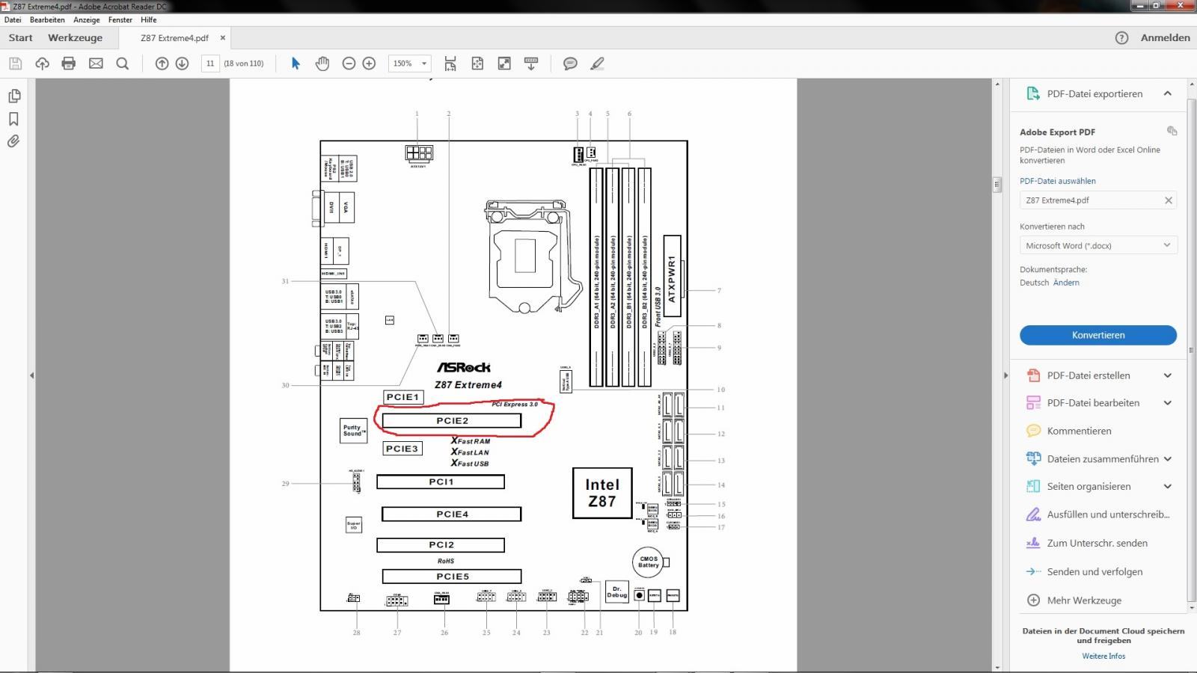
Task: Click PDF-Datei auswählen link
Action: click(x=1057, y=181)
